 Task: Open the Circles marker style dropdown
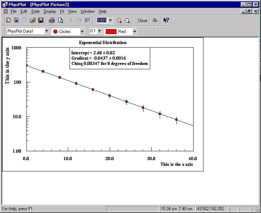(x=82, y=32)
